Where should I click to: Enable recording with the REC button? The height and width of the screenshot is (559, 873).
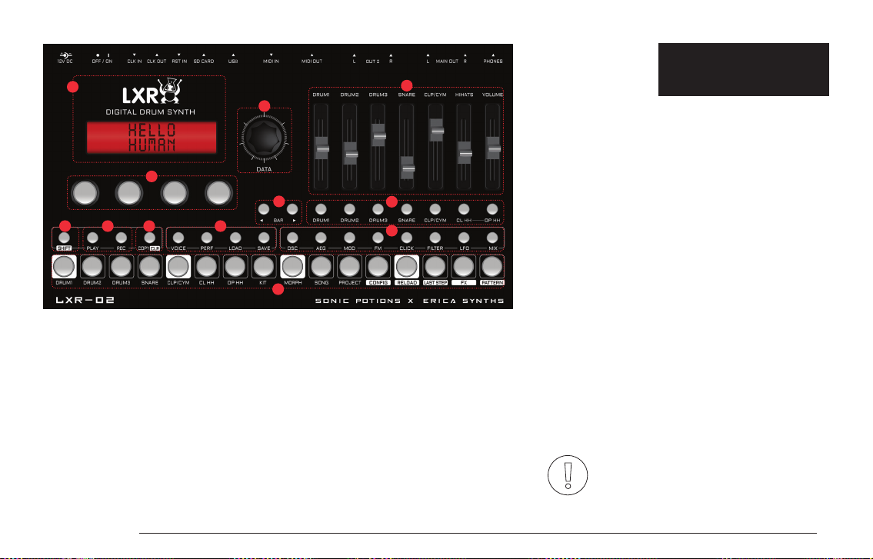121,238
